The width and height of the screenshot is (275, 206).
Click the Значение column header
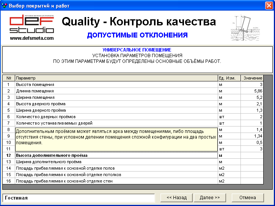252,78
